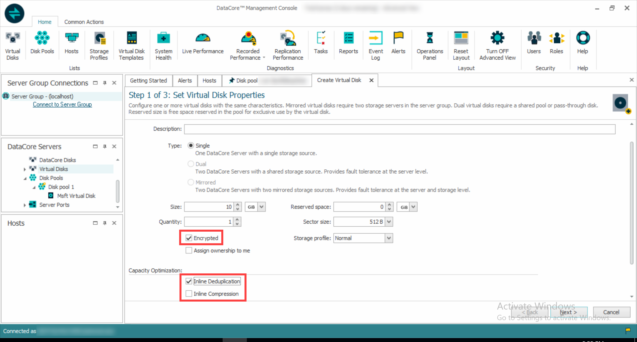
Task: Open Getting Started tab
Action: tap(149, 81)
